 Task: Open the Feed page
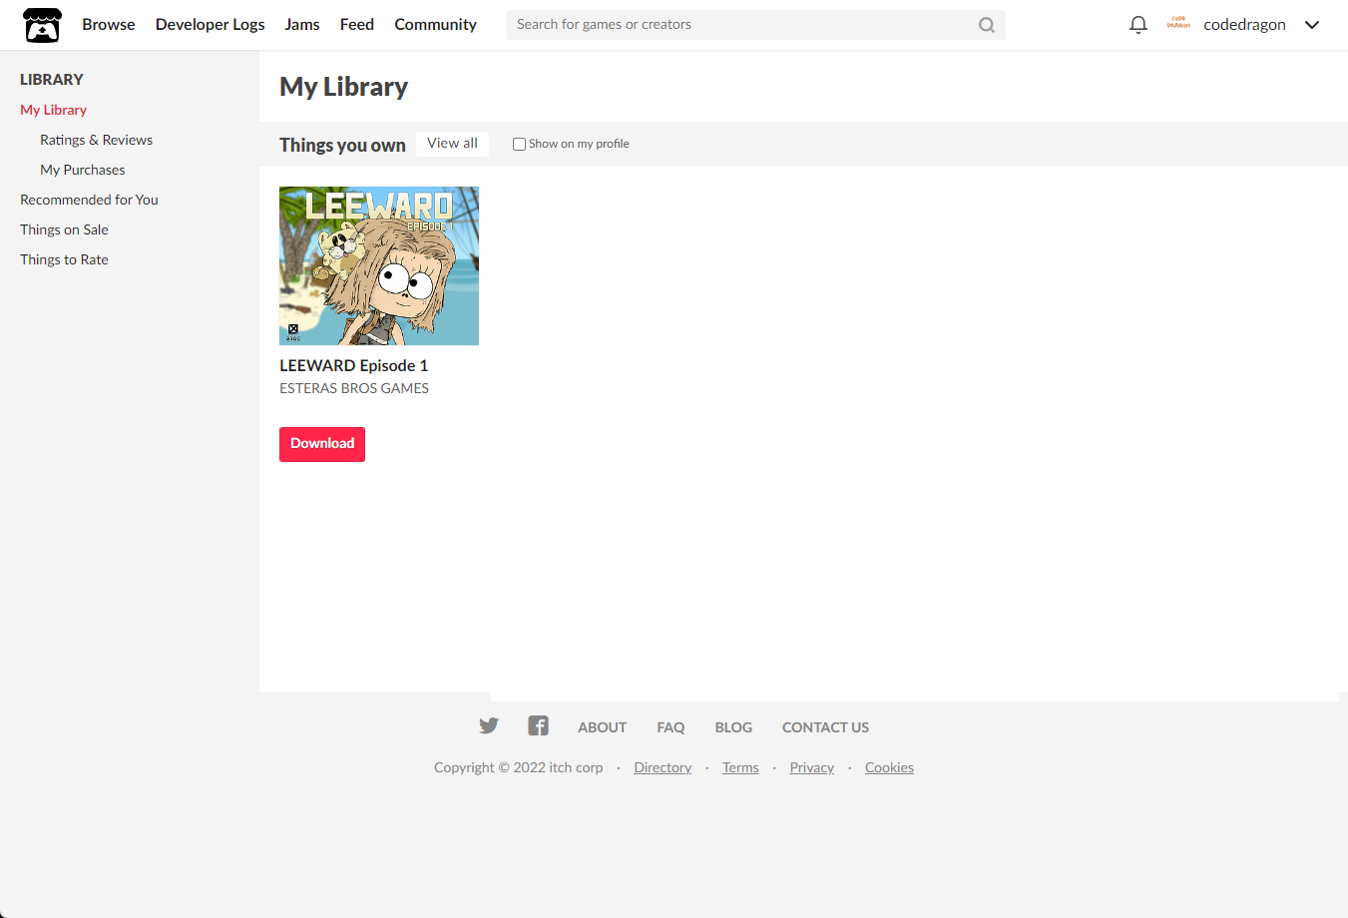pyautogui.click(x=357, y=24)
